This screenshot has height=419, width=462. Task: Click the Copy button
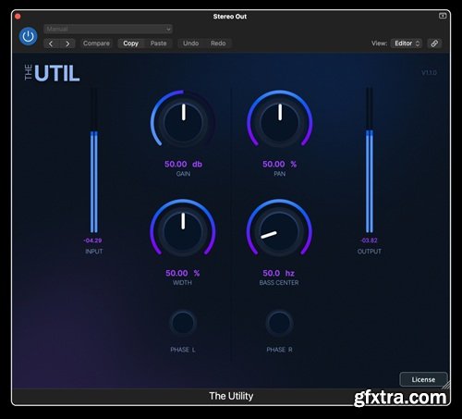tap(130, 43)
